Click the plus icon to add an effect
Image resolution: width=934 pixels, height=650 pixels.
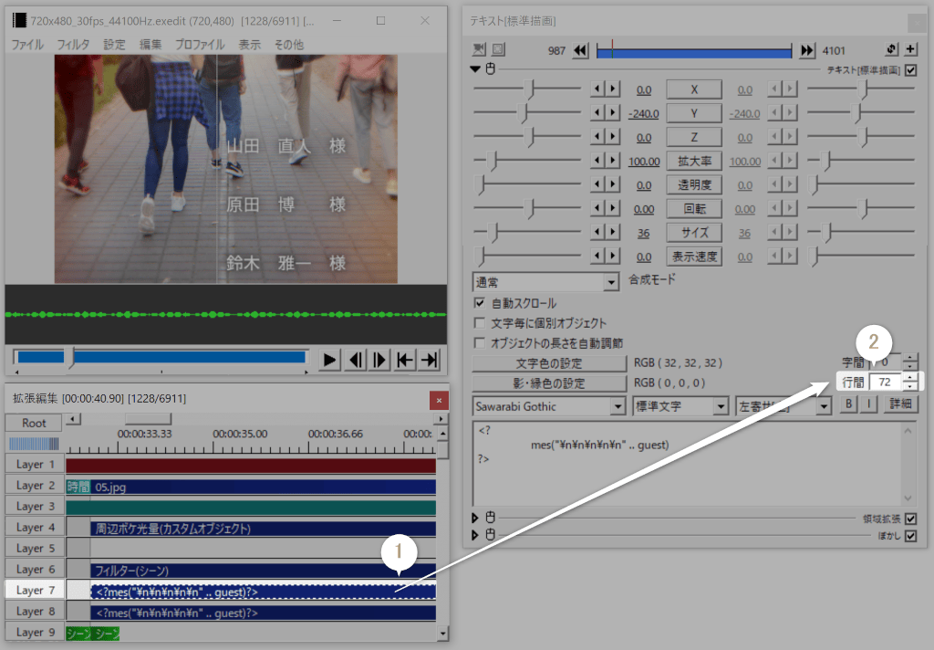click(910, 49)
